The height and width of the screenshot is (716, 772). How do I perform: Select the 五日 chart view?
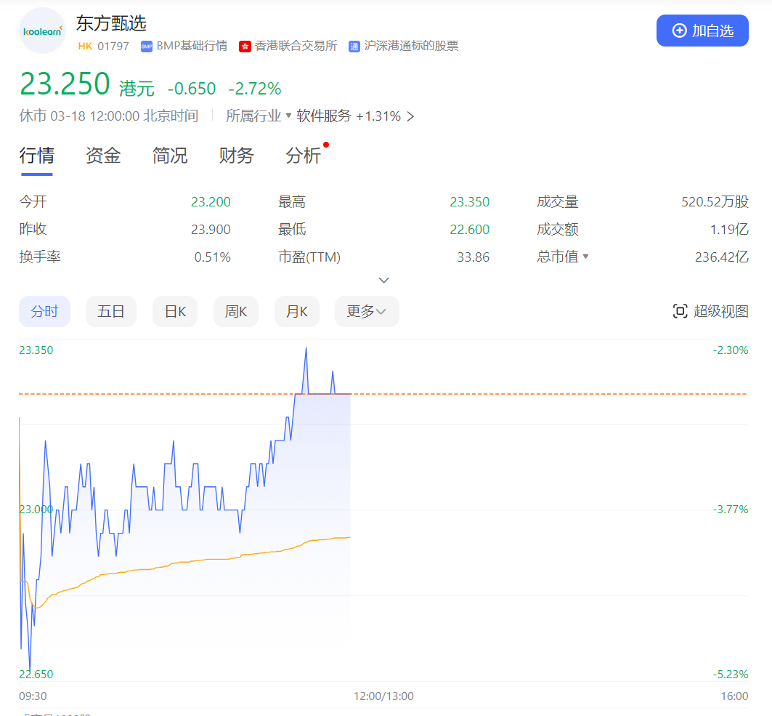click(x=111, y=311)
